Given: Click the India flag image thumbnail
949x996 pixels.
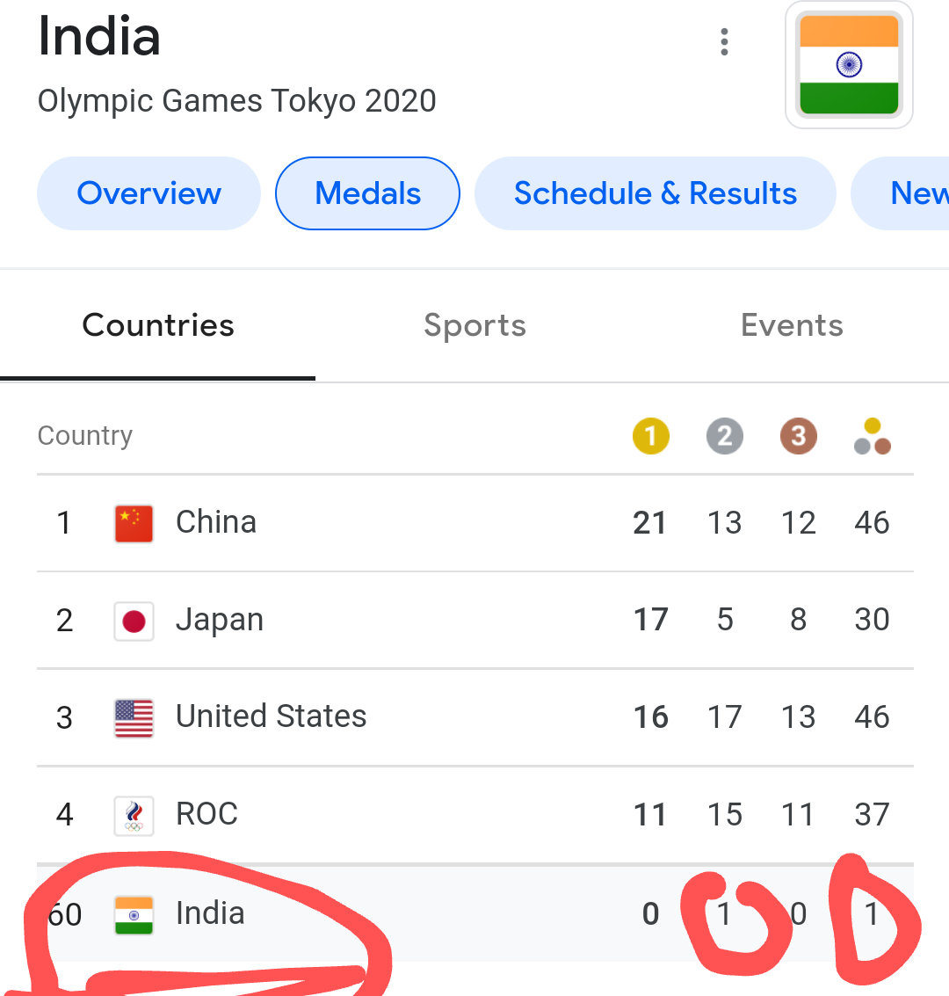Looking at the screenshot, I should tap(848, 66).
